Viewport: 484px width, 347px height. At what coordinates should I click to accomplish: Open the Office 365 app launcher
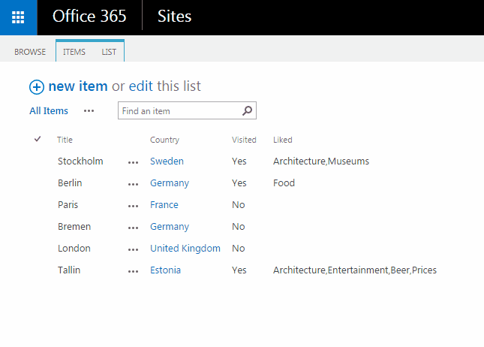click(18, 17)
